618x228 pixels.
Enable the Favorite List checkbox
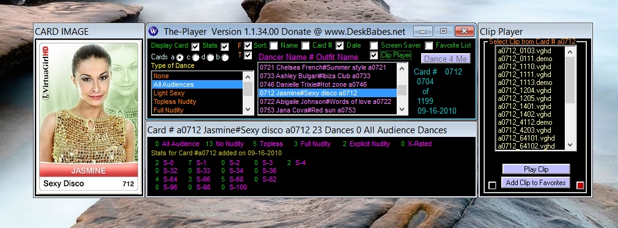(429, 46)
